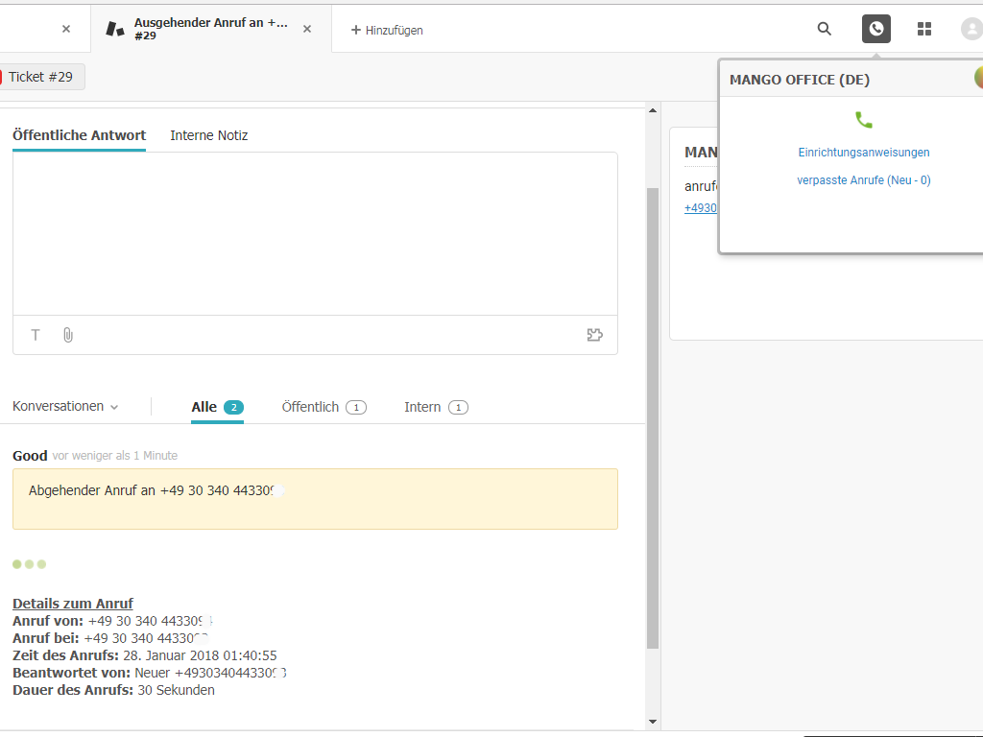
Task: Switch to Interne Notiz tab
Action: (x=208, y=135)
